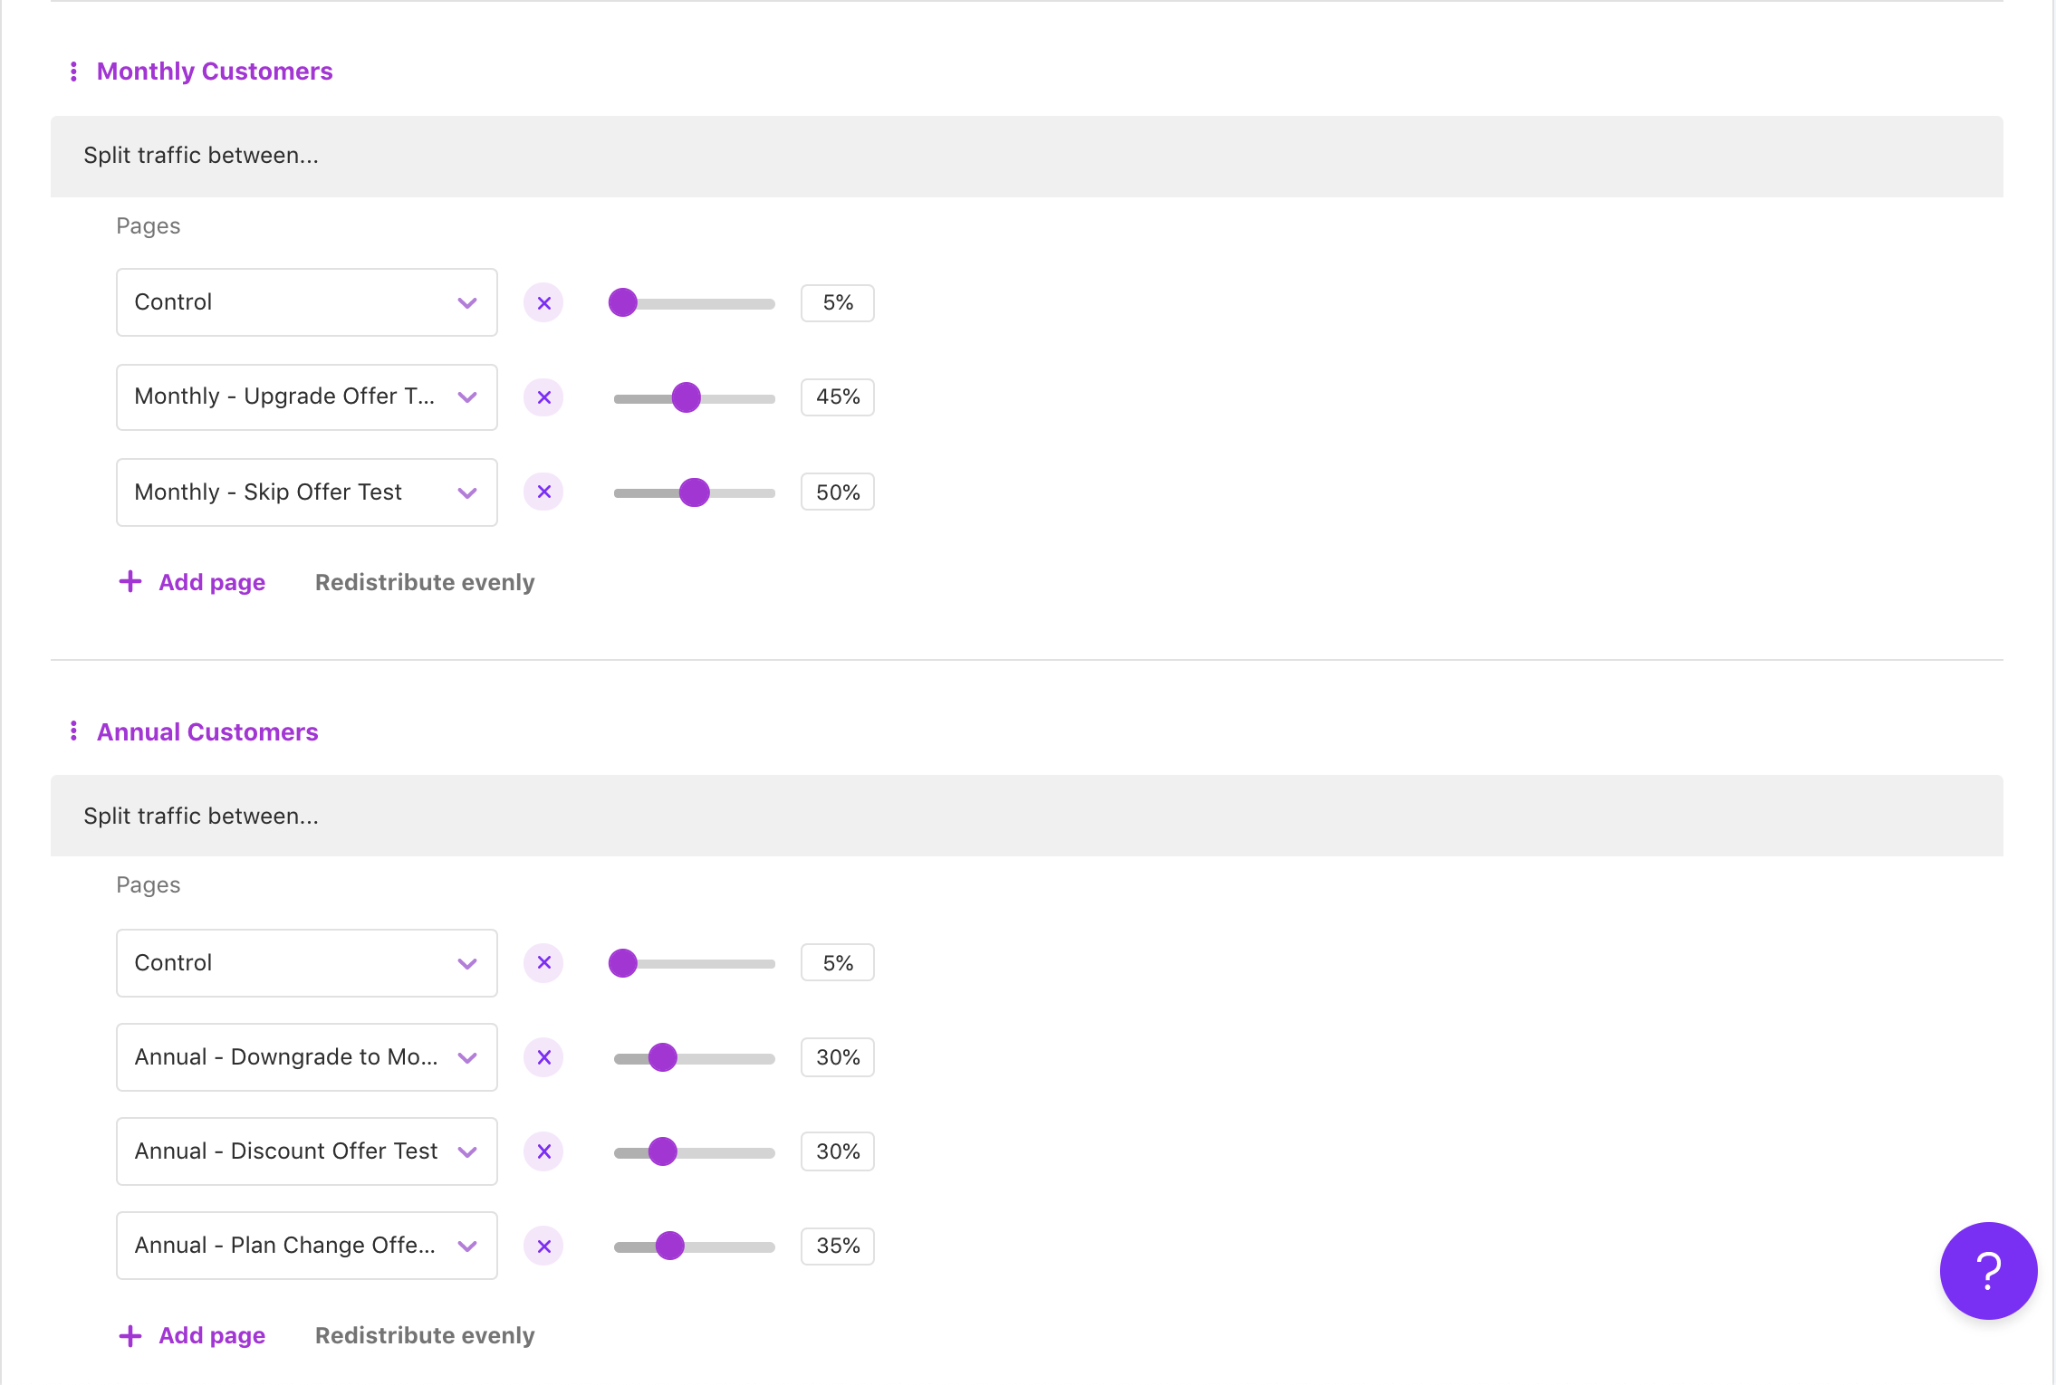This screenshot has width=2056, height=1385.
Task: Click Monthly - Skip Offer Test slider handle
Action: pos(695,492)
